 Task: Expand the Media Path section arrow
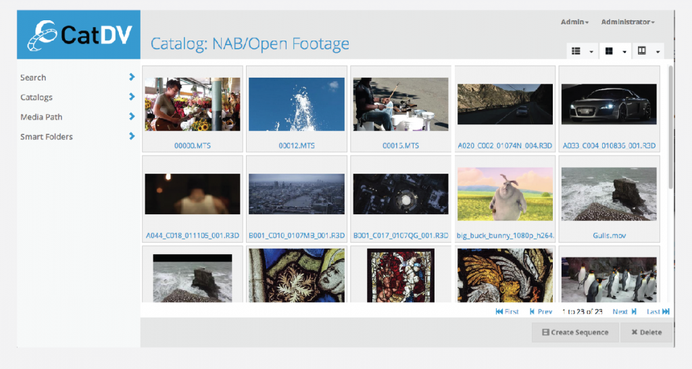click(132, 116)
